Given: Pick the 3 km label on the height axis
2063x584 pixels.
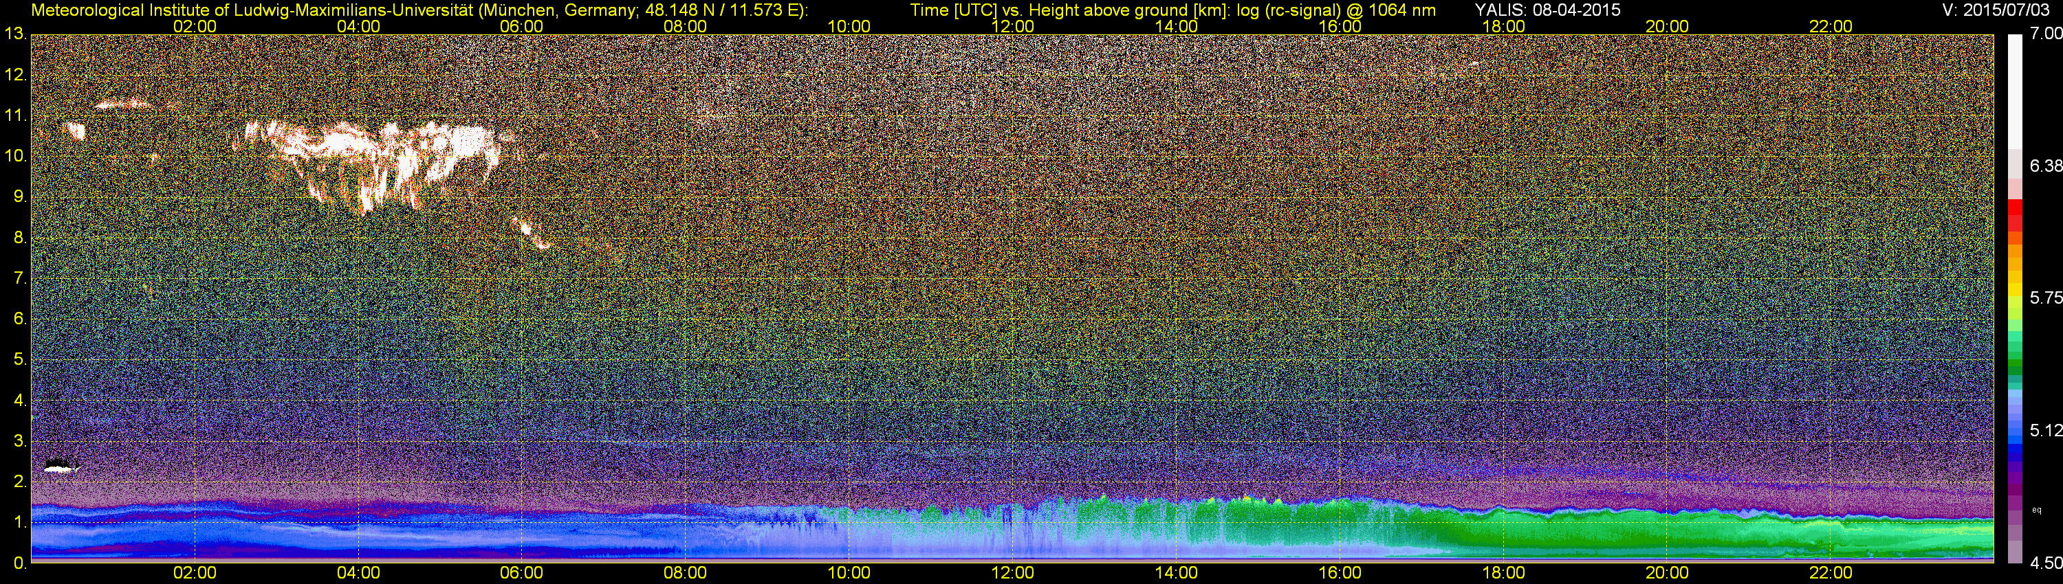Looking at the screenshot, I should coord(19,441).
